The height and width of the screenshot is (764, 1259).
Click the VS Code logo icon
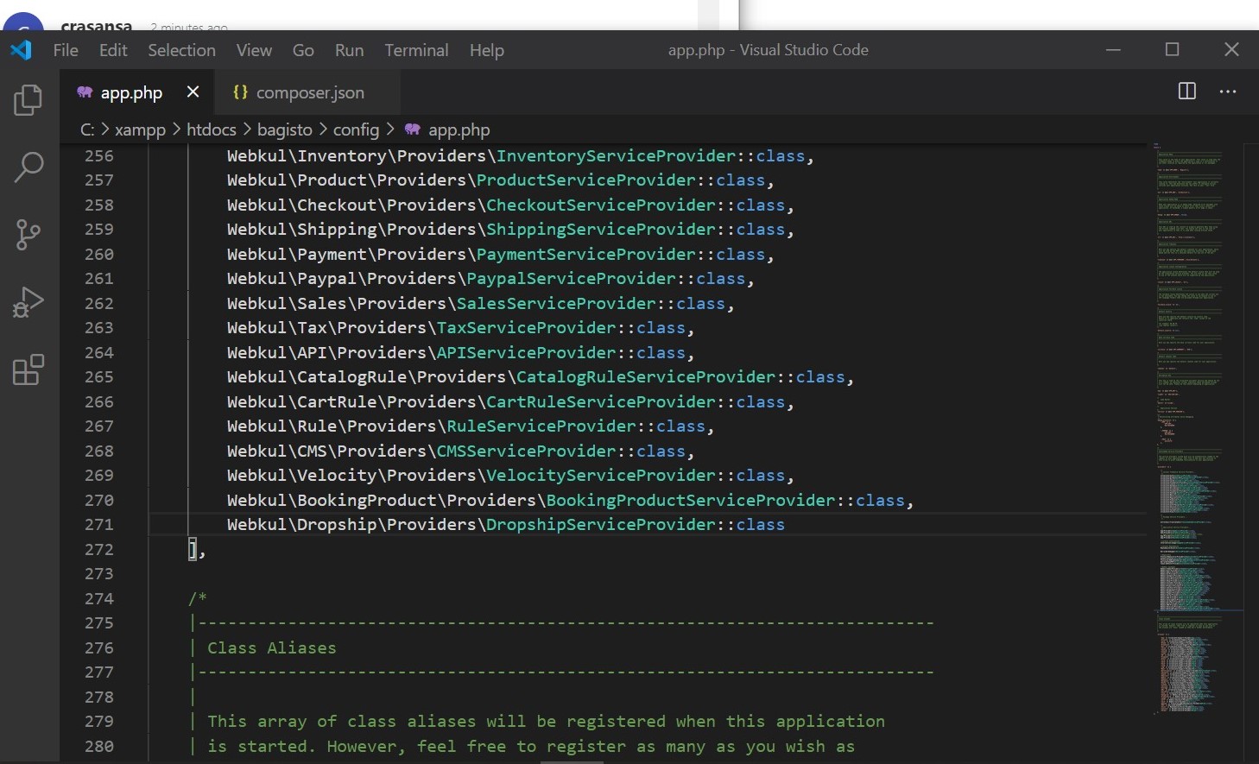point(22,50)
